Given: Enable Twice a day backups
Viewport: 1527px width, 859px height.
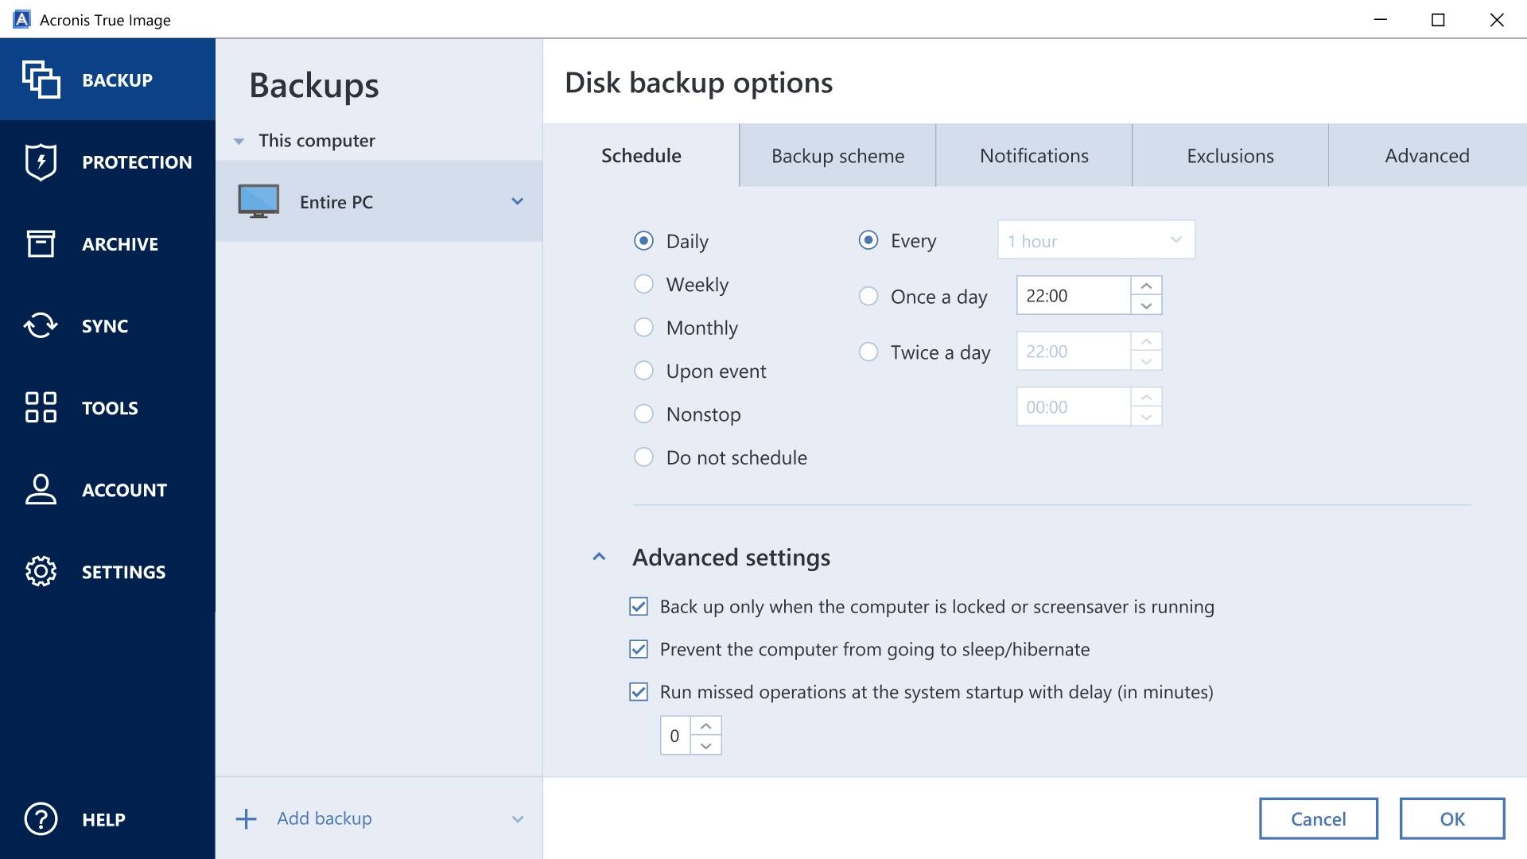Looking at the screenshot, I should (867, 352).
